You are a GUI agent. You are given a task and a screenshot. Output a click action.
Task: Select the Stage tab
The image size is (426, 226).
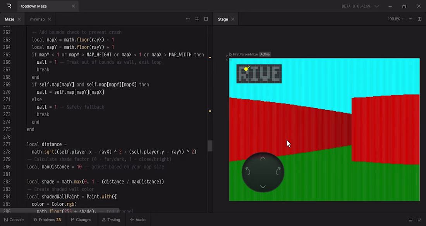(x=223, y=19)
